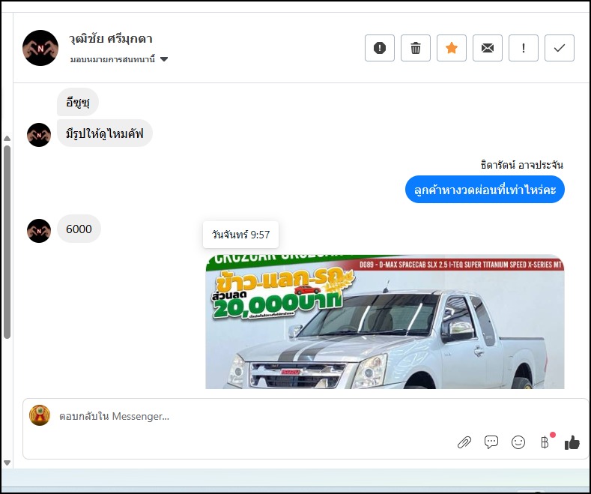Attach a file with paperclip icon
The image size is (591, 494).
[464, 442]
